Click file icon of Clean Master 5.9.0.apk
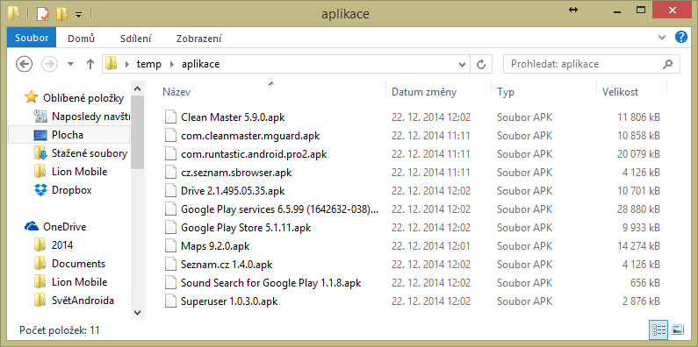This screenshot has width=698, height=347. 170,117
